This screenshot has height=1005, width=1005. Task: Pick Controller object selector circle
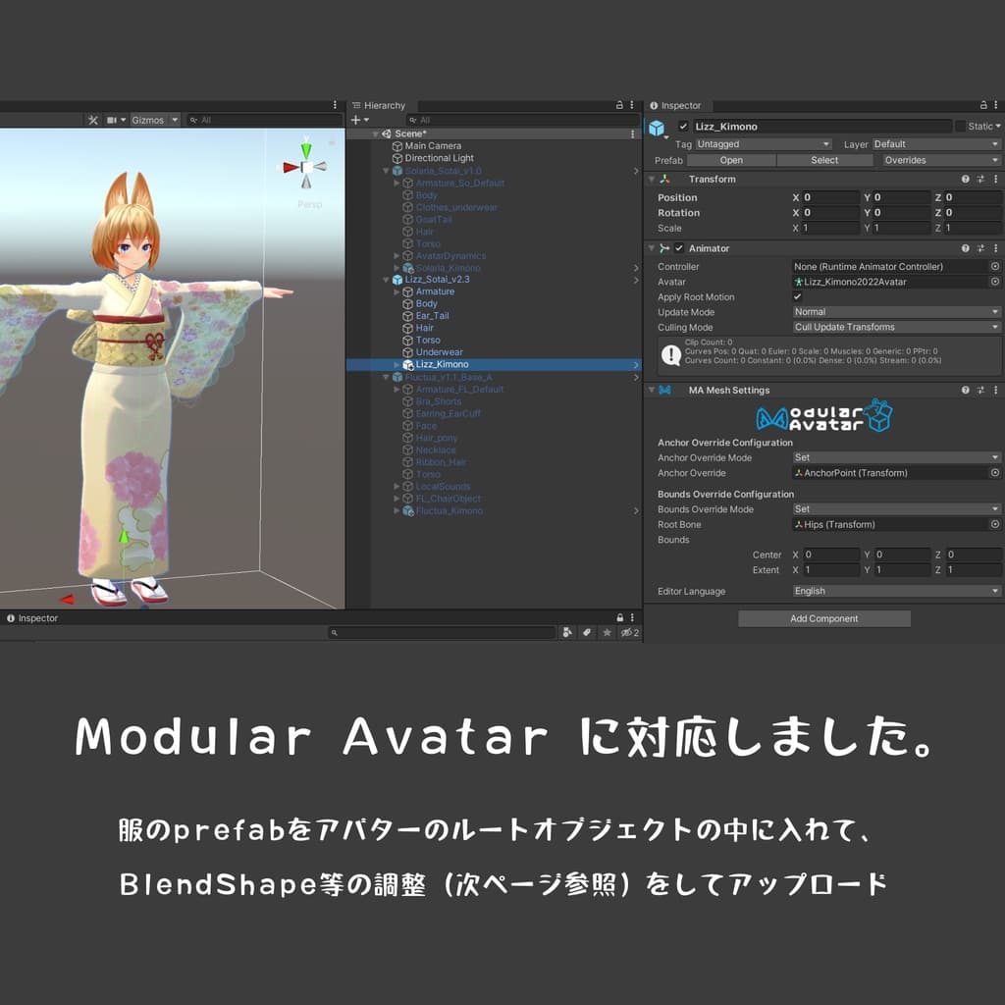pyautogui.click(x=995, y=266)
